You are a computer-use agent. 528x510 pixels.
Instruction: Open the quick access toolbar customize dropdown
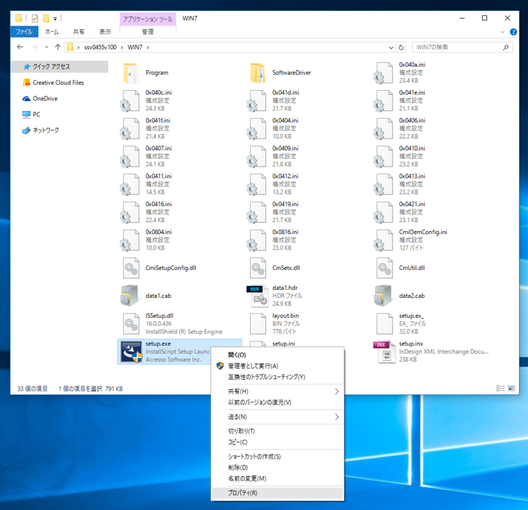pos(55,19)
